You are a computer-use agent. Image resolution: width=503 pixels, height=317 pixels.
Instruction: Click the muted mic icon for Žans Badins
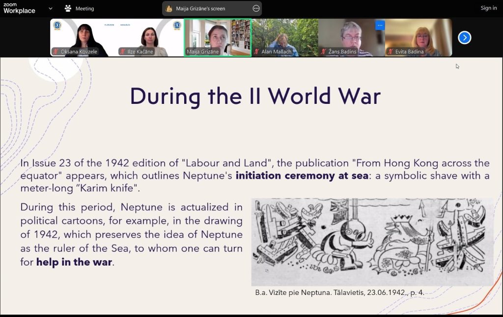324,51
